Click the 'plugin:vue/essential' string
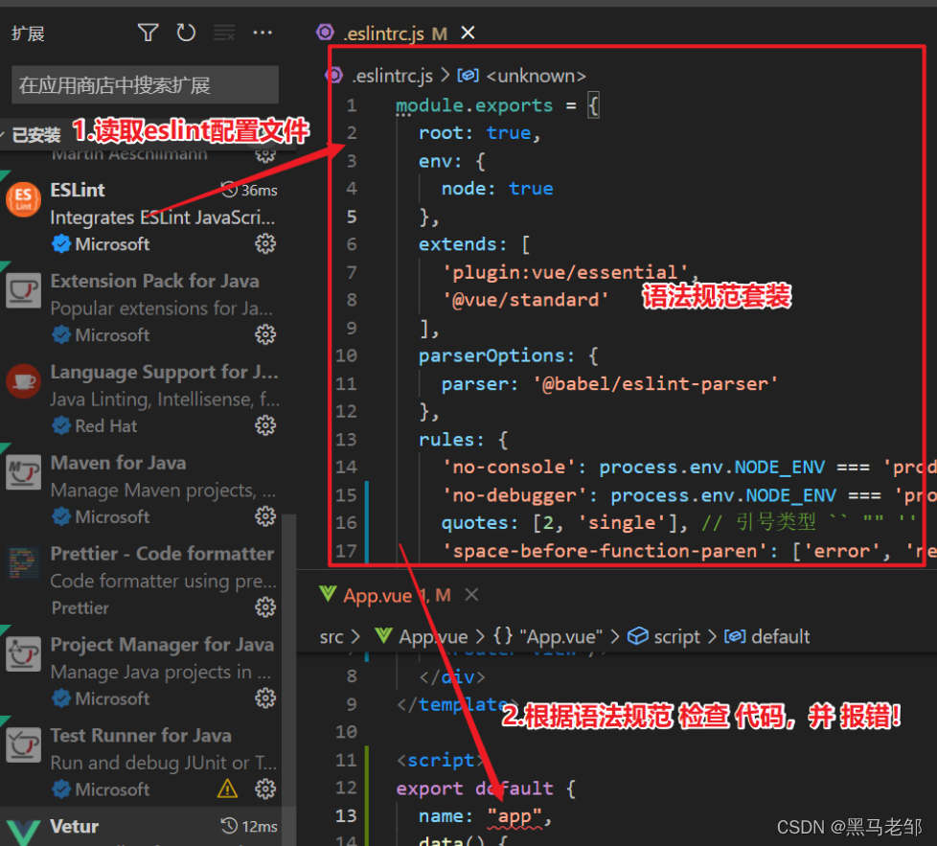Viewport: 937px width, 846px height. point(564,272)
